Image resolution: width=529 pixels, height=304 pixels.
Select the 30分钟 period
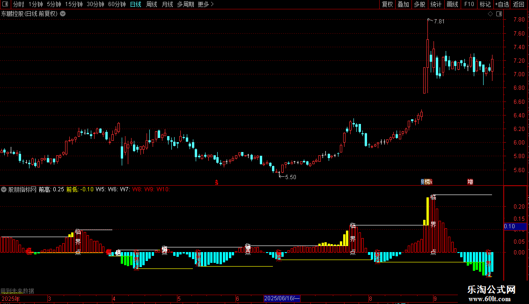95,4
